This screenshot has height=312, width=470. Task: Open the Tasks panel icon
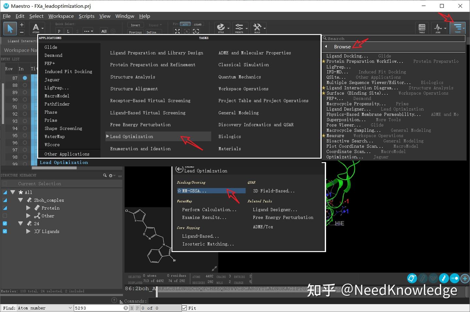pyautogui.click(x=458, y=28)
